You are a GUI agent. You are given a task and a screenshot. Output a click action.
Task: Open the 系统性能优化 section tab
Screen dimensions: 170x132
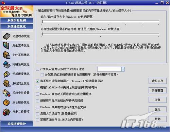tap(17, 26)
